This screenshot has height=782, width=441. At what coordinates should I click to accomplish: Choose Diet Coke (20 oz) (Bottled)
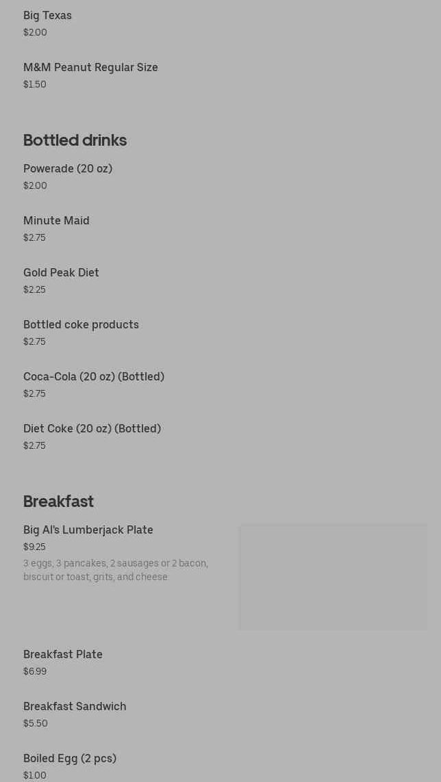92,429
